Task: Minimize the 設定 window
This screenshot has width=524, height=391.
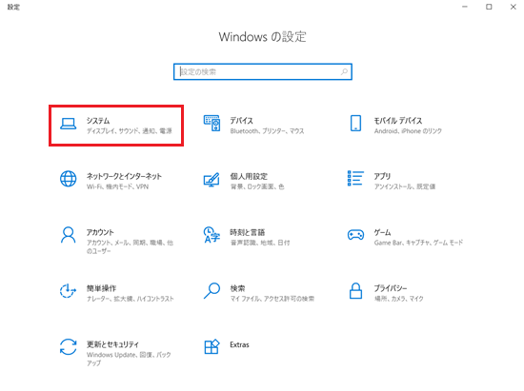Action: pos(465,7)
